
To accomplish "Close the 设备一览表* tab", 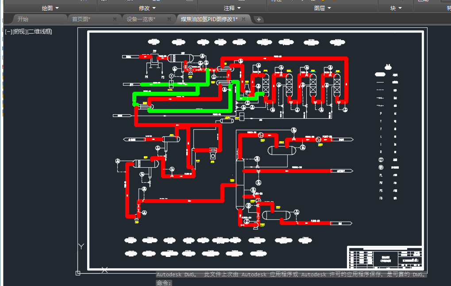I will coord(169,19).
